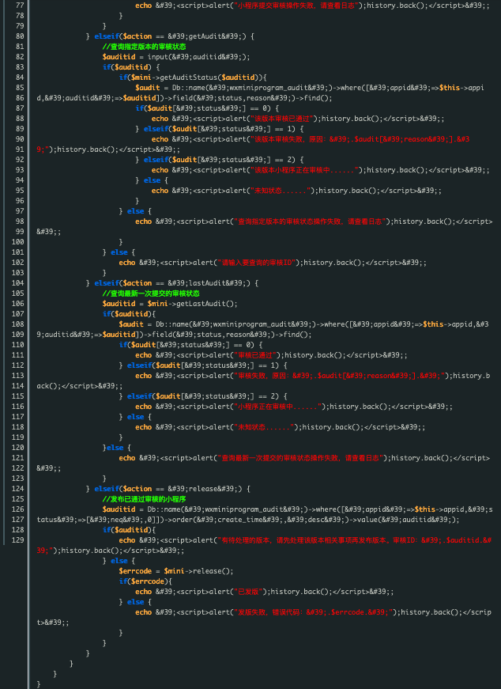Click line number 119 in the gutter
Viewport: 501px width, 689px height.
[18, 437]
